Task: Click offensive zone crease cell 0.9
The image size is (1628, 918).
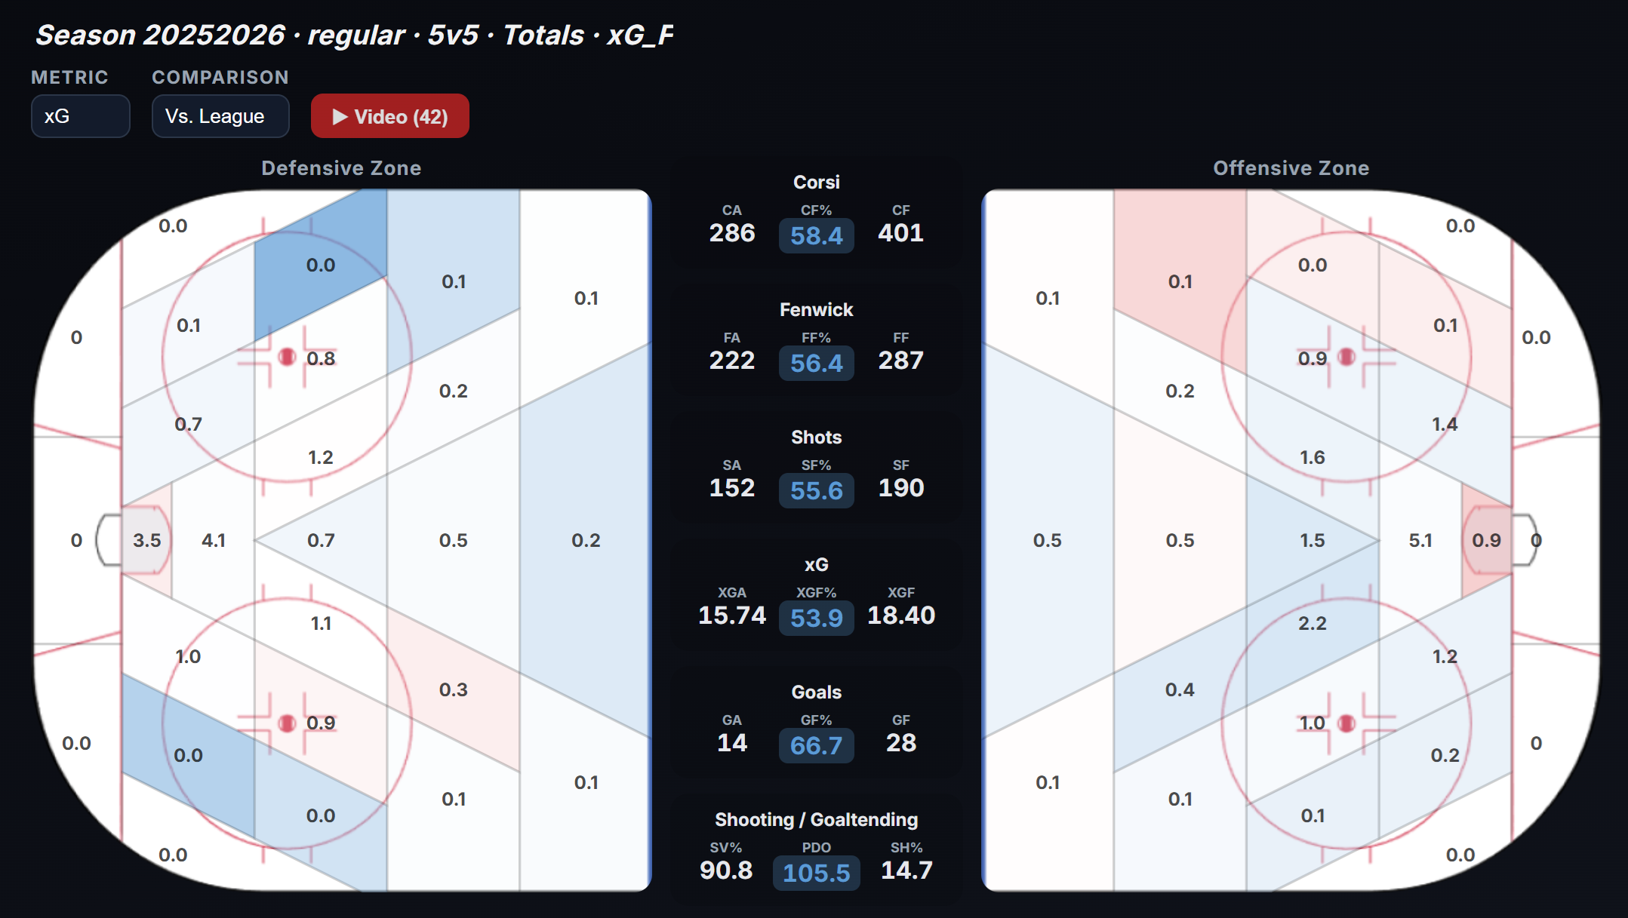Action: pos(1486,540)
